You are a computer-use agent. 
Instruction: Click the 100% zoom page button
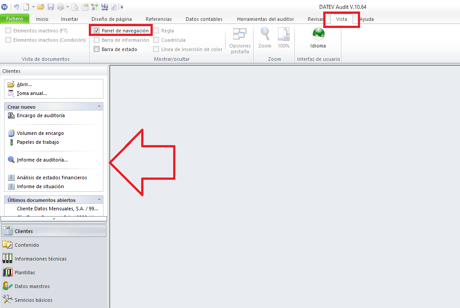pyautogui.click(x=283, y=38)
